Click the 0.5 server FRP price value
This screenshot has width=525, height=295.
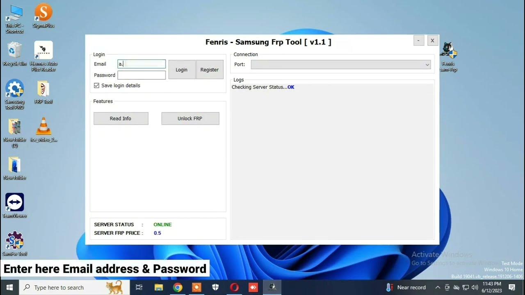[157, 233]
